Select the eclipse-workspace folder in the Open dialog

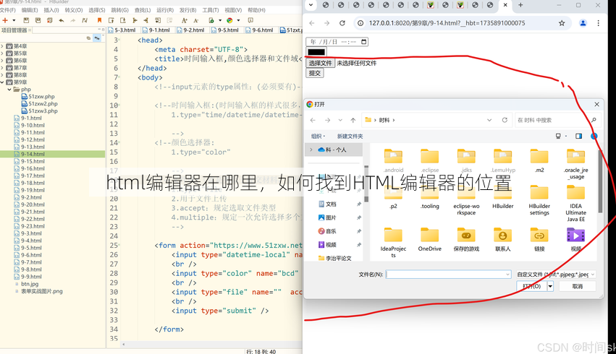[x=466, y=200]
